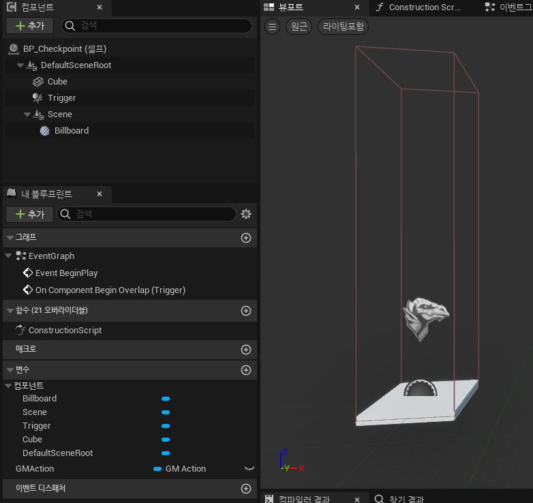Add a new graph with plus icon
Viewport: 533px width, 503px height.
click(x=246, y=238)
